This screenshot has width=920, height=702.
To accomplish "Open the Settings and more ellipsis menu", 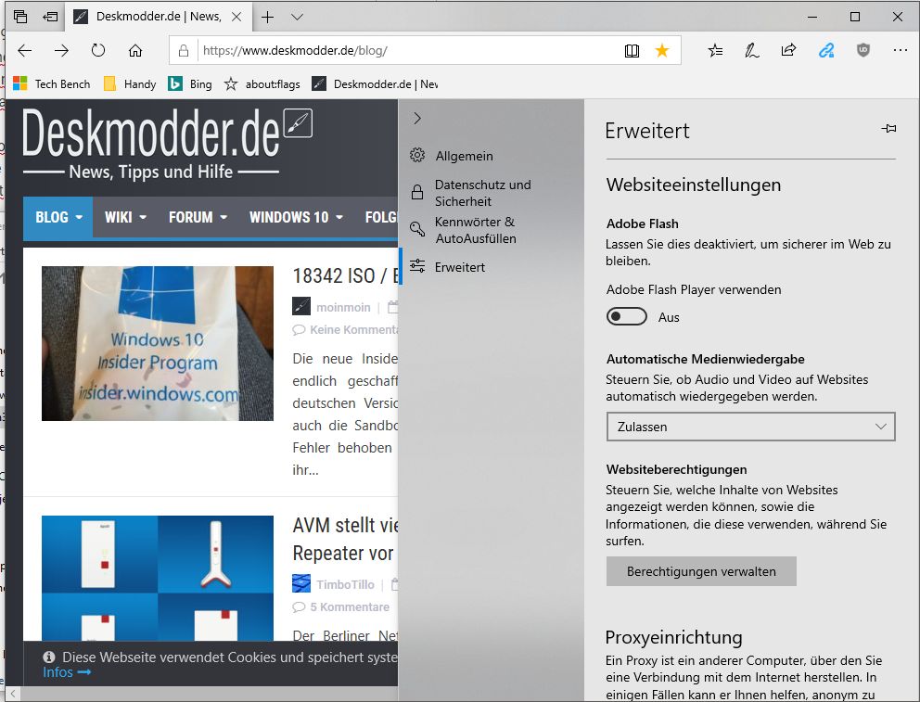I will (x=900, y=50).
